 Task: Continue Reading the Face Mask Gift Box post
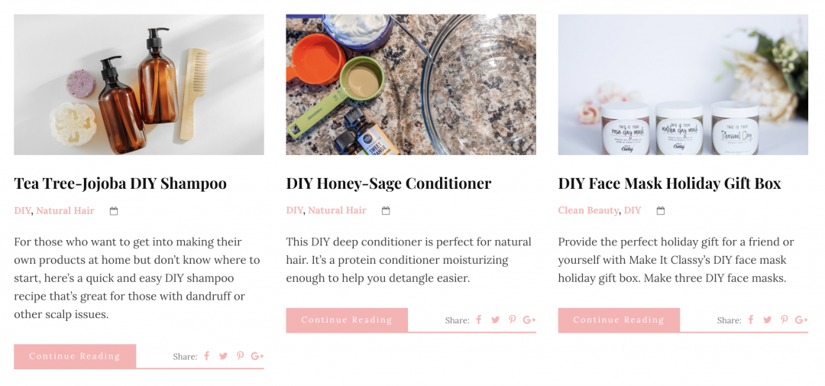coord(619,320)
